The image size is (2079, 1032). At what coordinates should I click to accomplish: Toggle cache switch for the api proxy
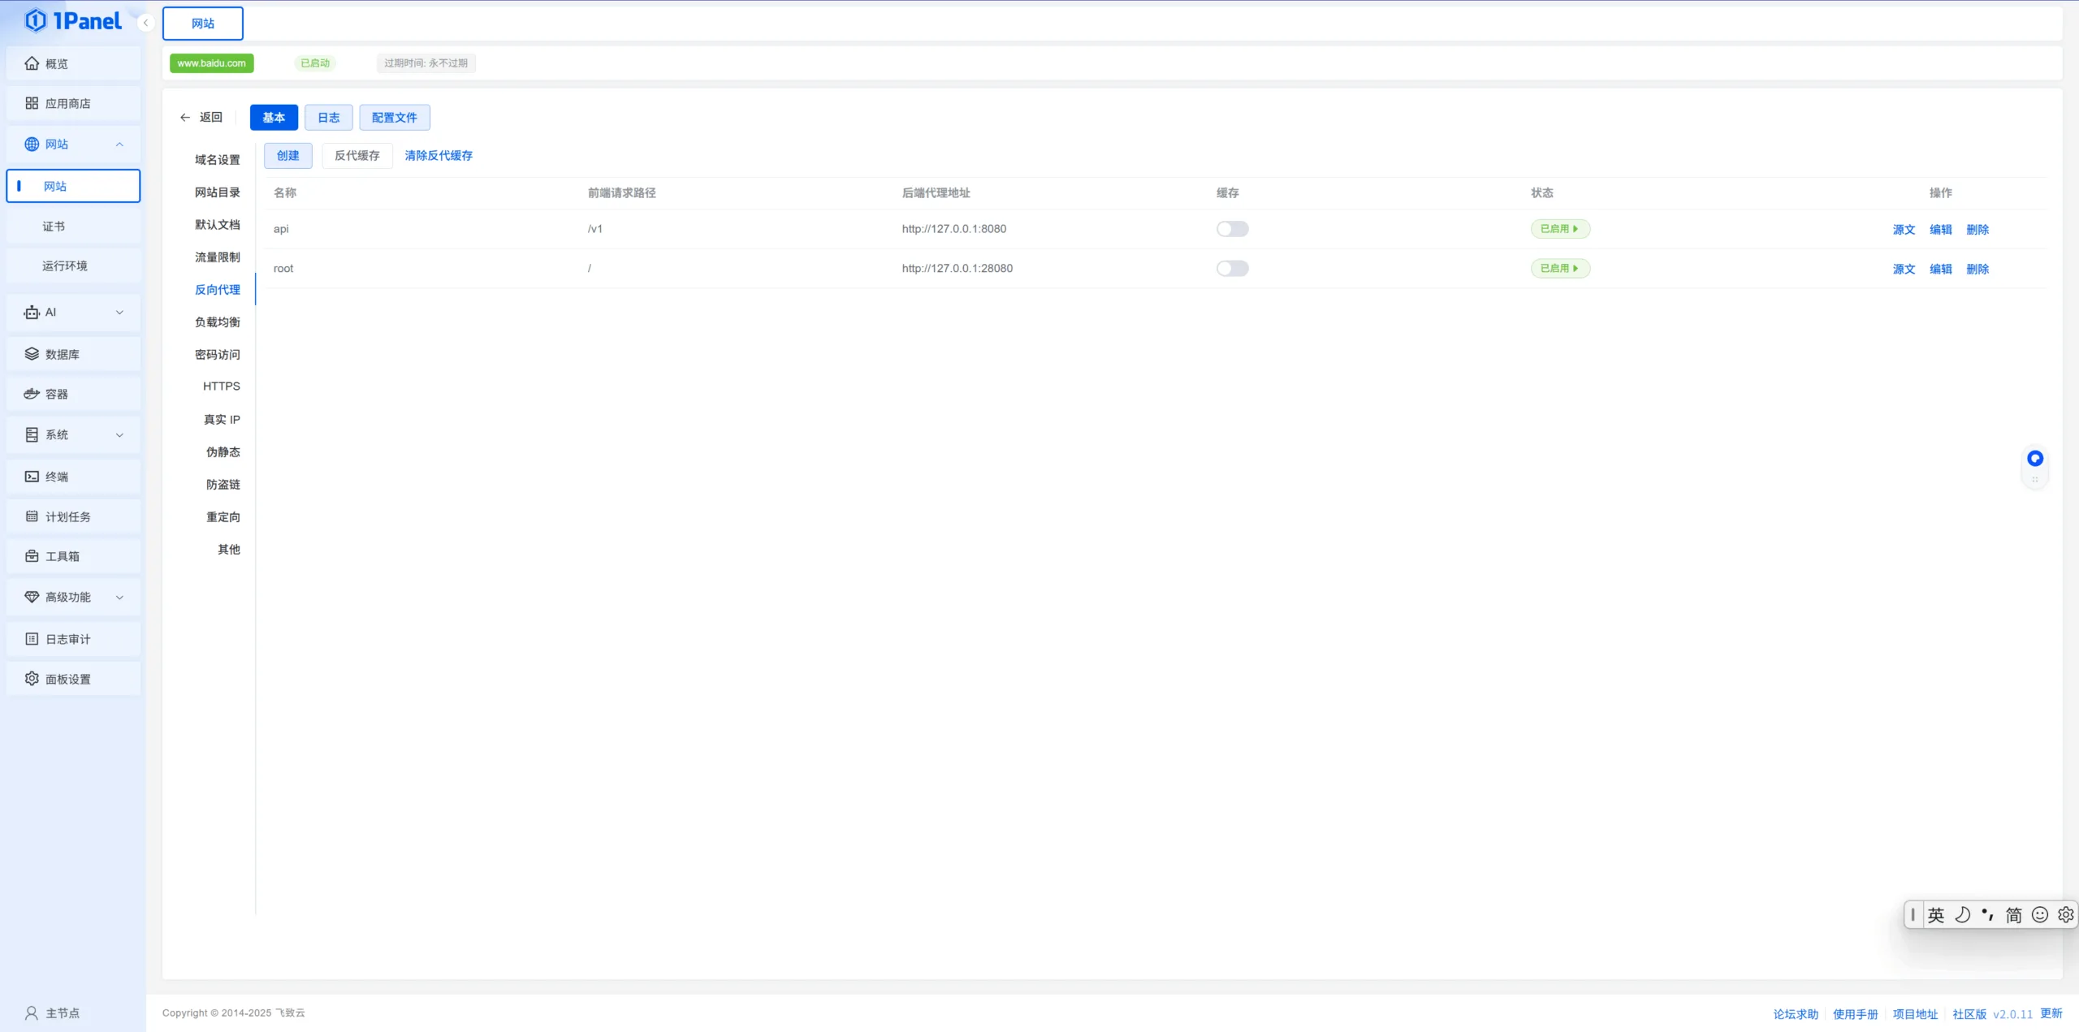click(1232, 229)
